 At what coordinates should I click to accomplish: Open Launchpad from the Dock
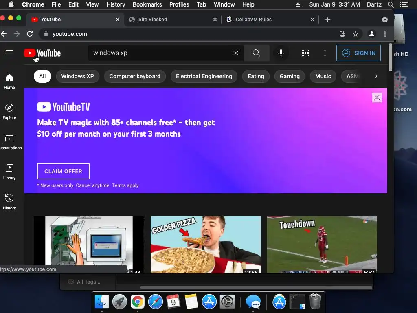119,302
